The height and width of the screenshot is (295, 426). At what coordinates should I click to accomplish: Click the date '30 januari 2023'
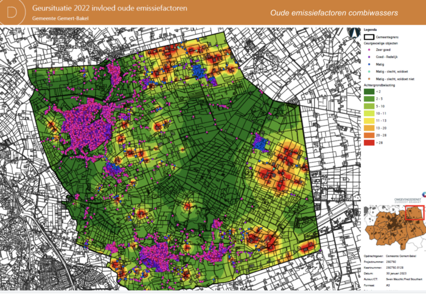(x=396, y=274)
